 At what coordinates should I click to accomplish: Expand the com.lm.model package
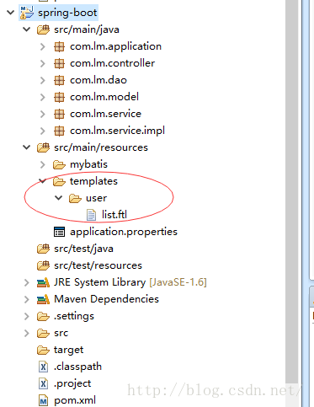pos(43,97)
